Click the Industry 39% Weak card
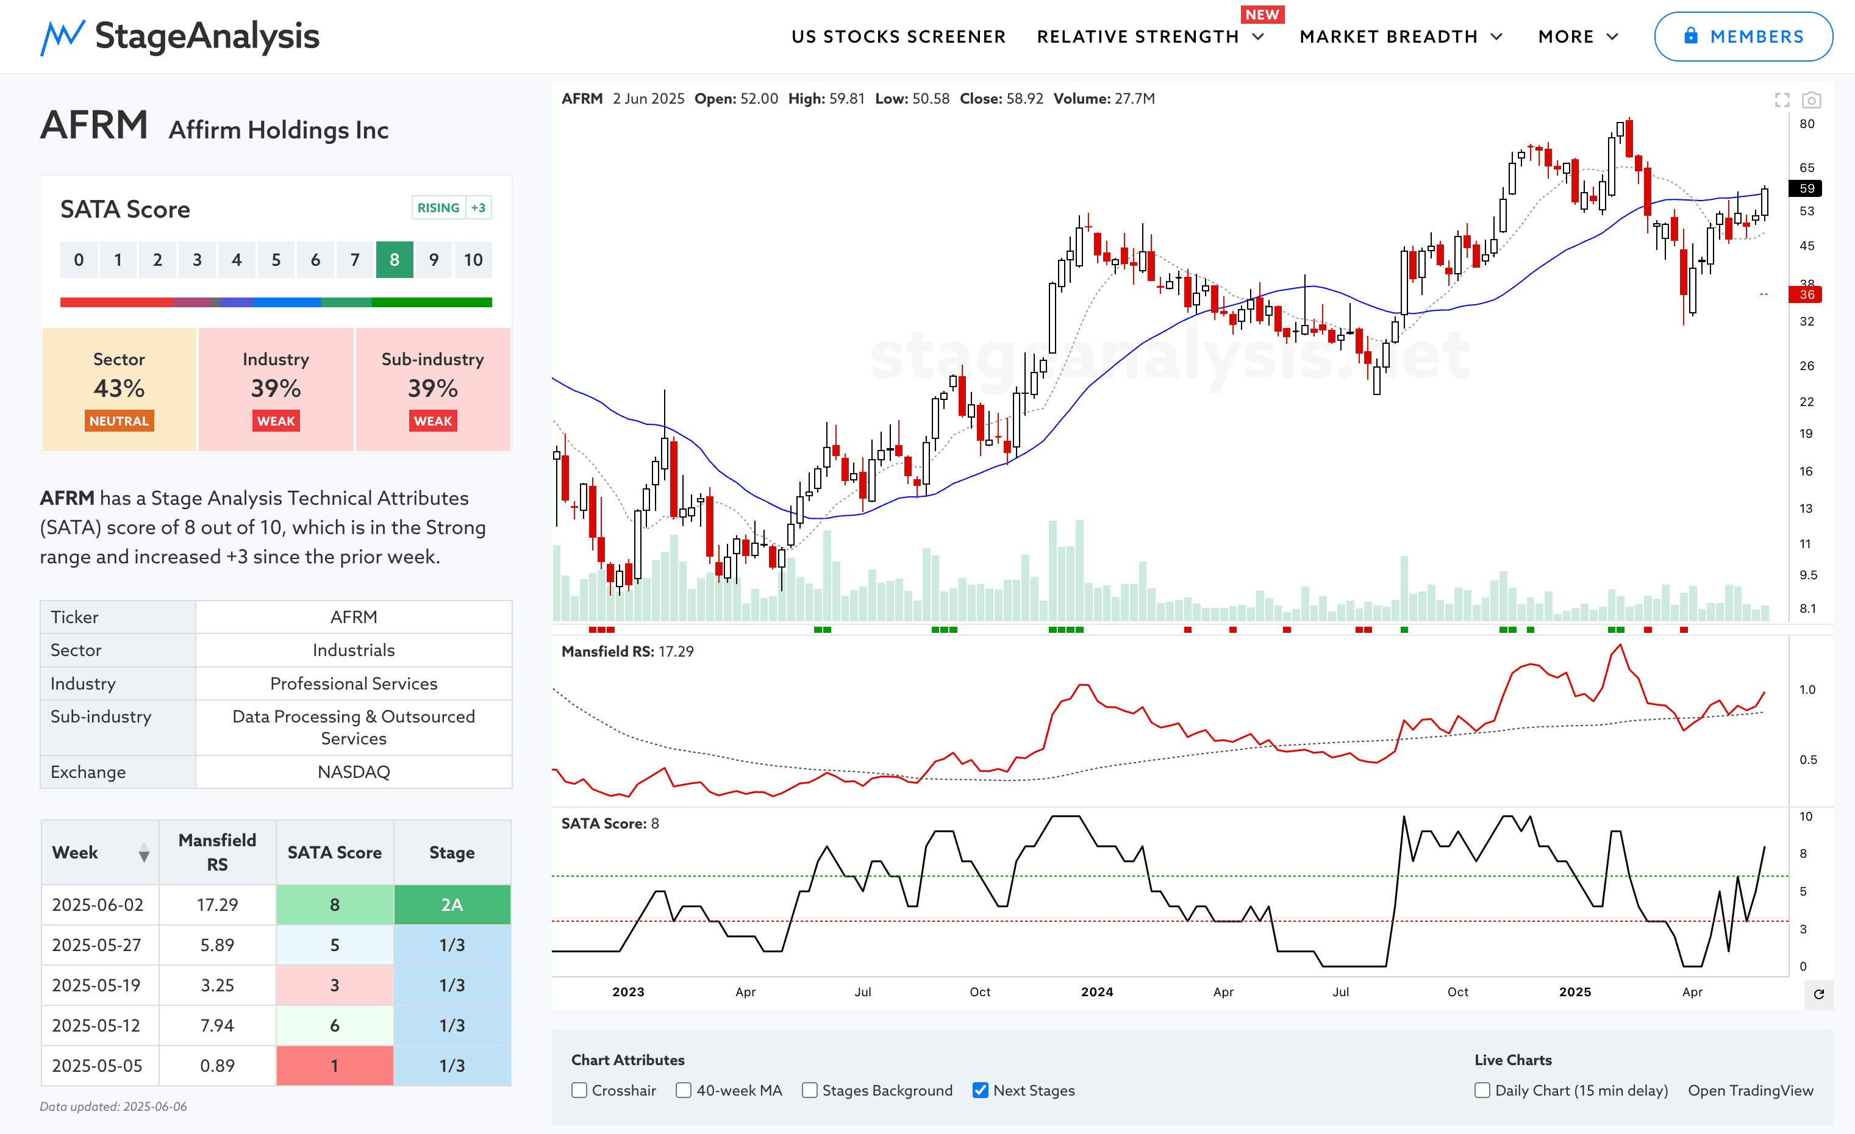 click(x=276, y=389)
